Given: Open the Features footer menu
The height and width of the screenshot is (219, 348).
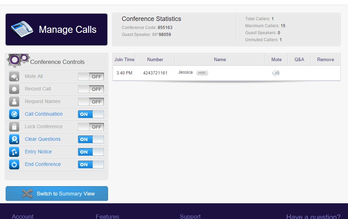Looking at the screenshot, I should click(x=107, y=216).
